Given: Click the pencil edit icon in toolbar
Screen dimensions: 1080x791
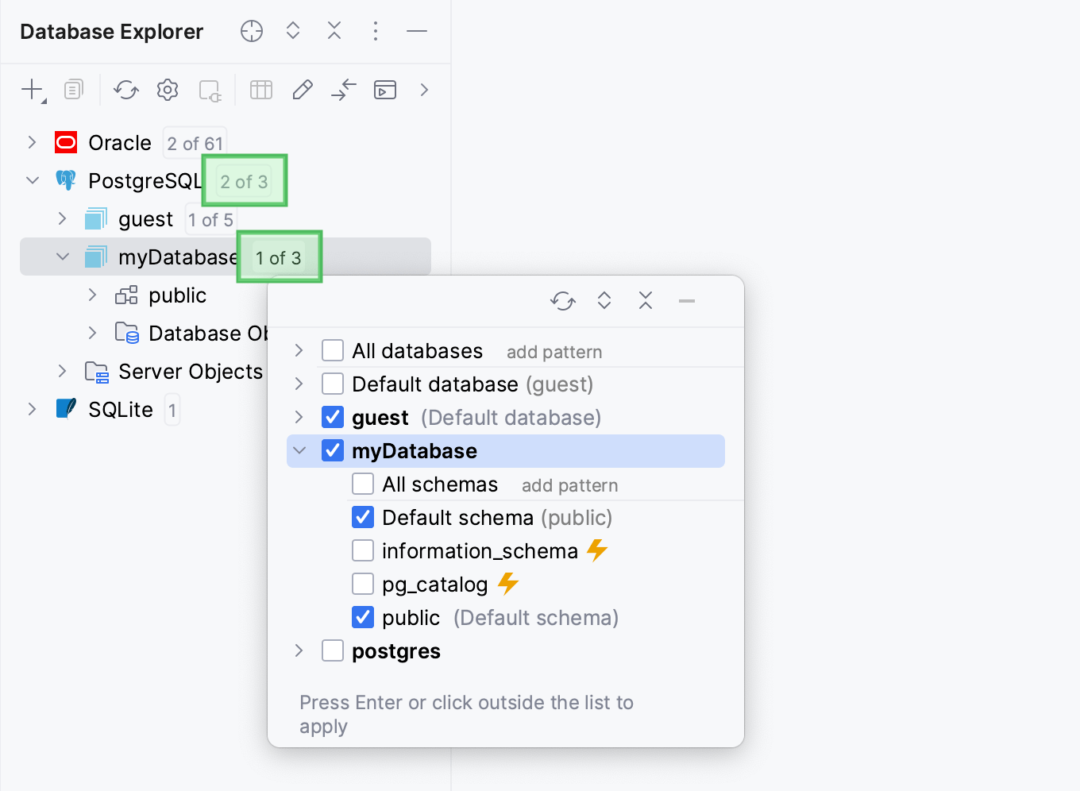Looking at the screenshot, I should coord(303,90).
